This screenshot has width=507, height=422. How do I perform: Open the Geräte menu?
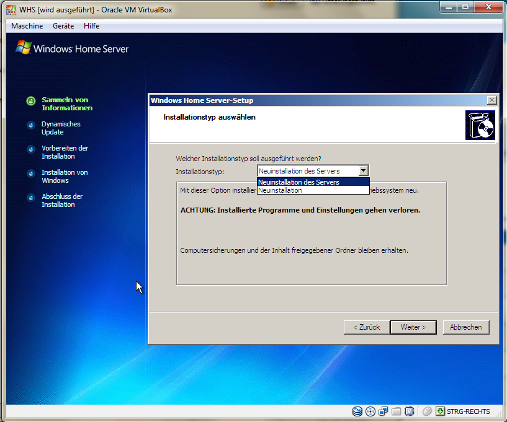[63, 26]
